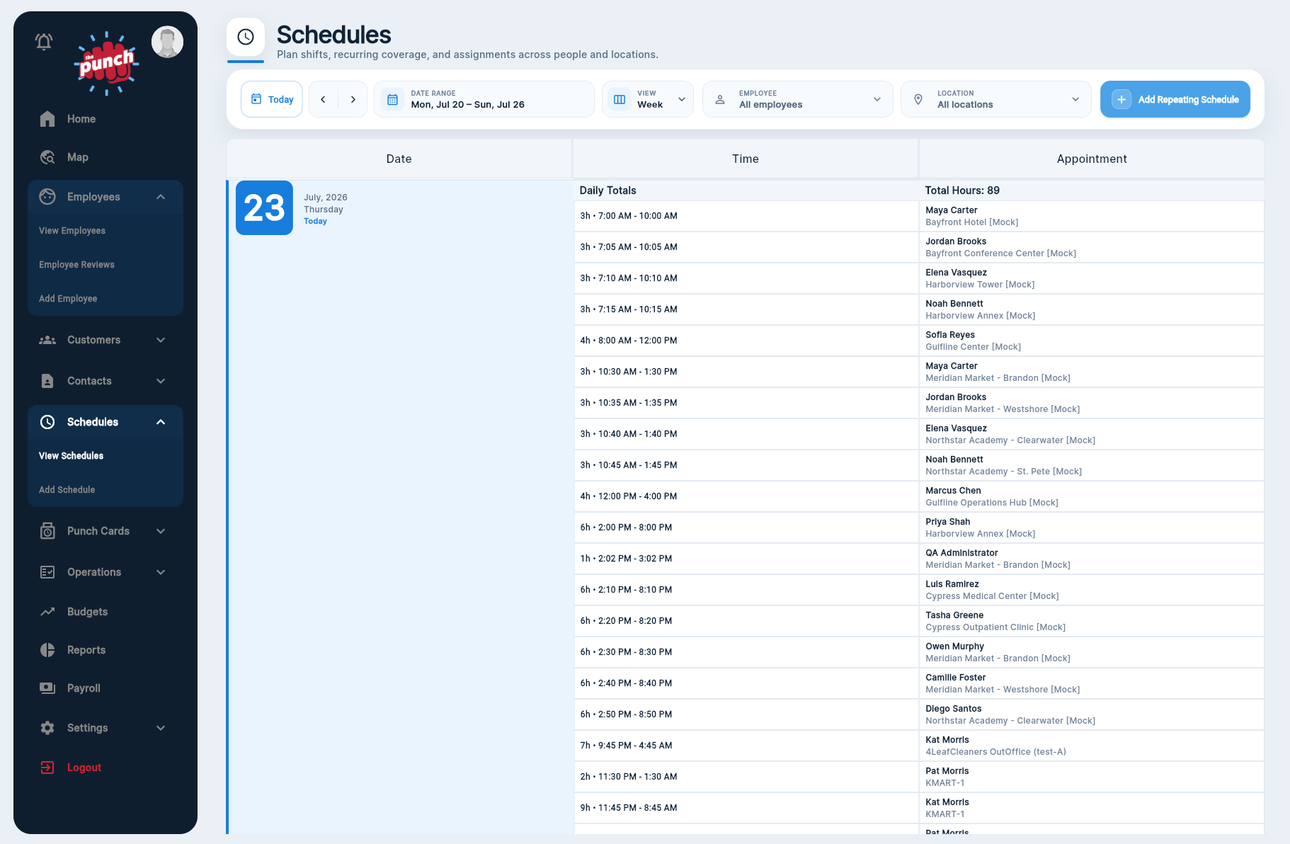Select Luis Ramirez Cypress Medical Center appointment

1092,590
